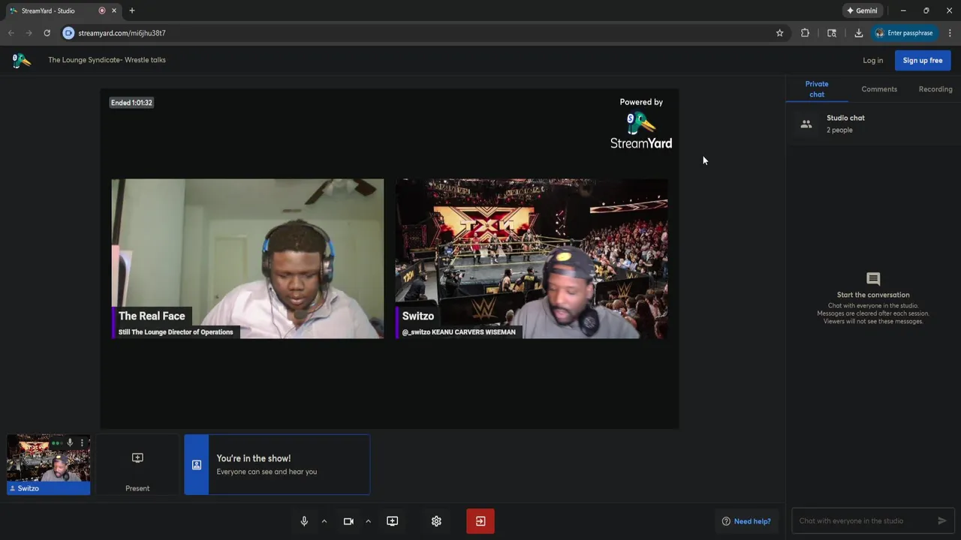Mute the microphone in the bottom toolbar
The width and height of the screenshot is (961, 540).
[304, 521]
